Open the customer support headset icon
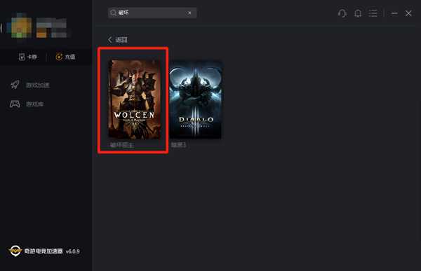Viewport: 421px width, 271px height. 342,13
